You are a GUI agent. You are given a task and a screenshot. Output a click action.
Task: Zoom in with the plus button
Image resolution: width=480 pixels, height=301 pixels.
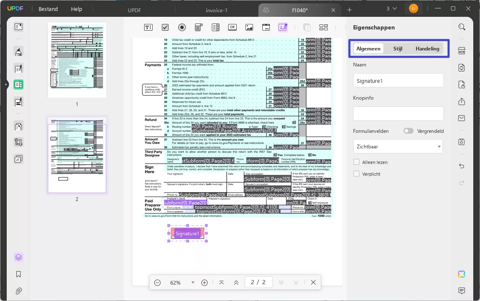pyautogui.click(x=205, y=283)
